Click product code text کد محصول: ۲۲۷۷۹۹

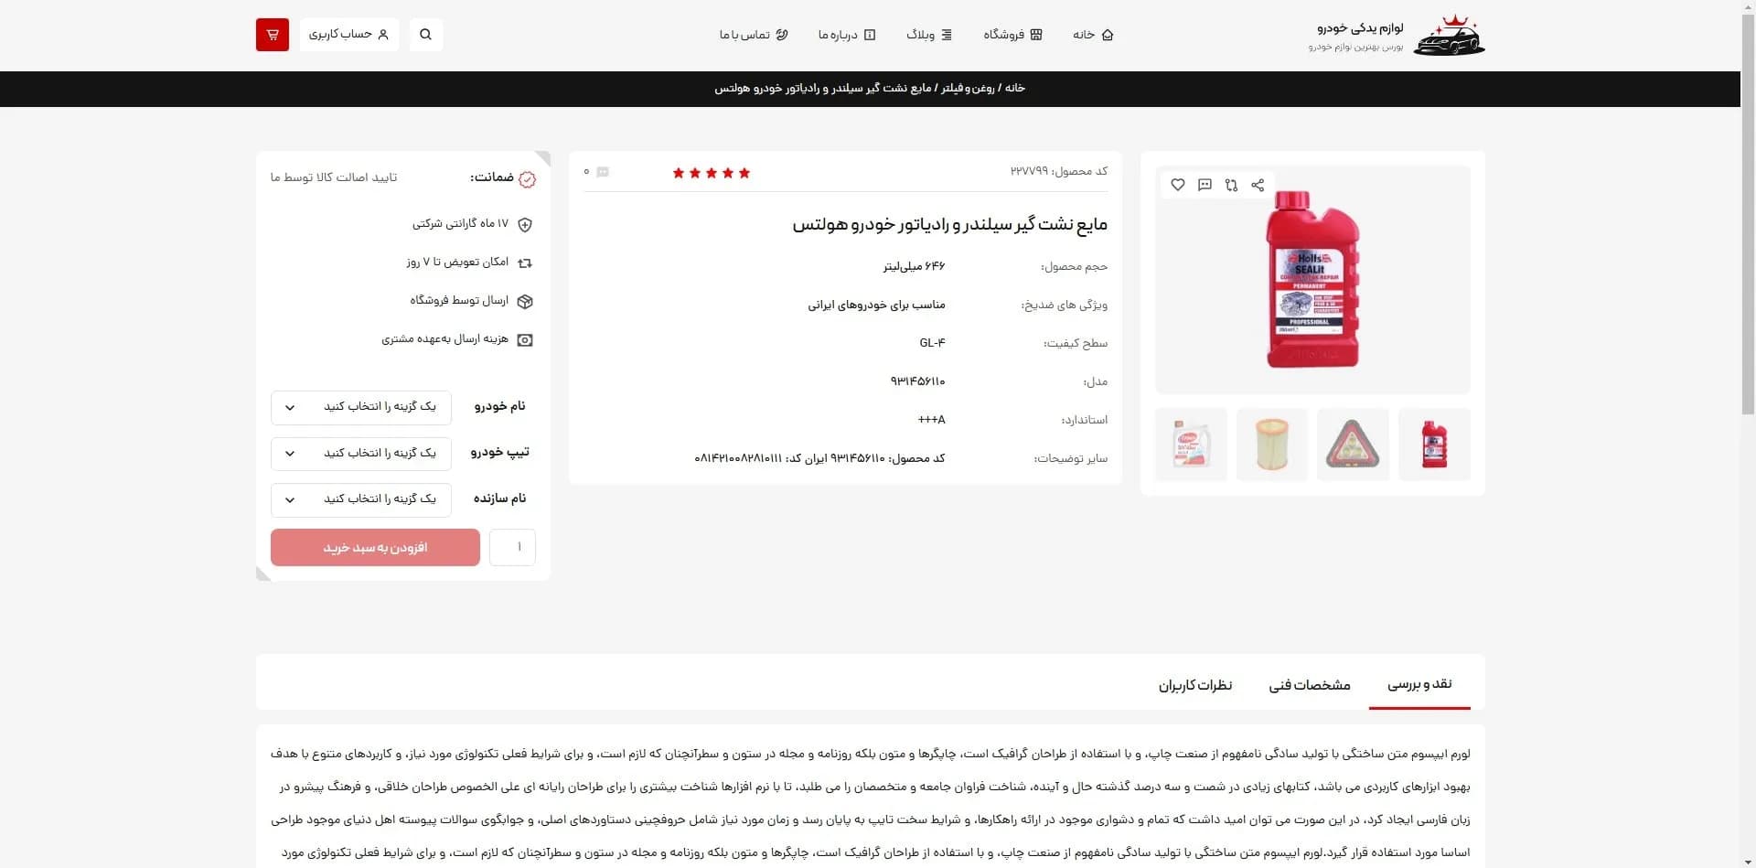pos(1059,171)
